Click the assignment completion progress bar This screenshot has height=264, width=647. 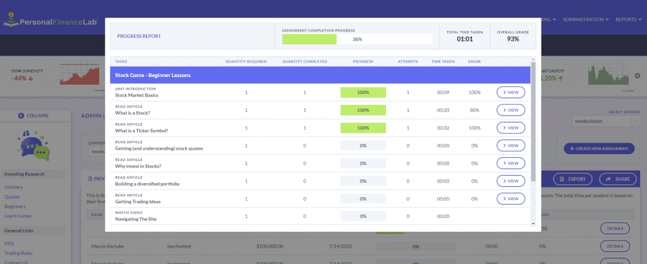[358, 39]
